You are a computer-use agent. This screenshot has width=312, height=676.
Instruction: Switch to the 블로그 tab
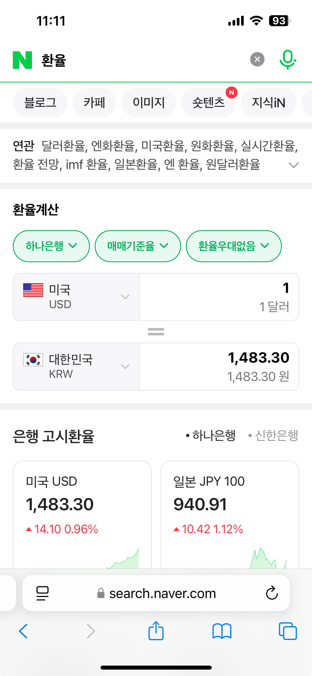point(40,103)
